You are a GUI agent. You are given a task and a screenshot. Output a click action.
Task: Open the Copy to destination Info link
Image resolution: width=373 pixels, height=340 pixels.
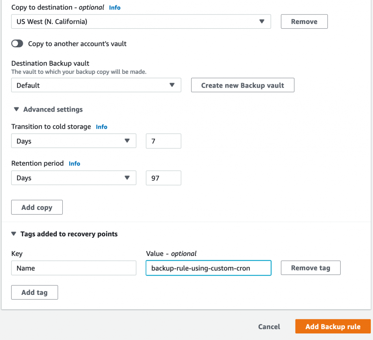point(114,7)
